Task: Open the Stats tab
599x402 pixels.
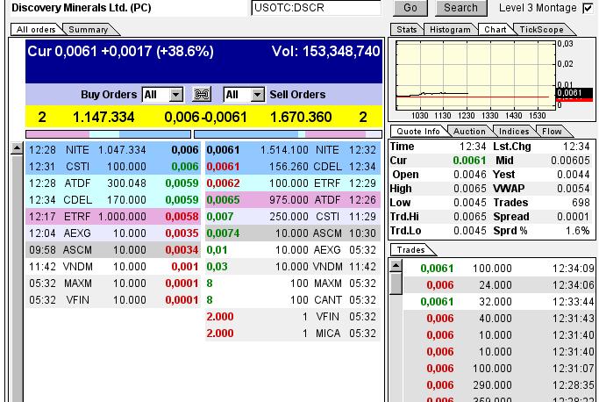Action: coord(406,30)
